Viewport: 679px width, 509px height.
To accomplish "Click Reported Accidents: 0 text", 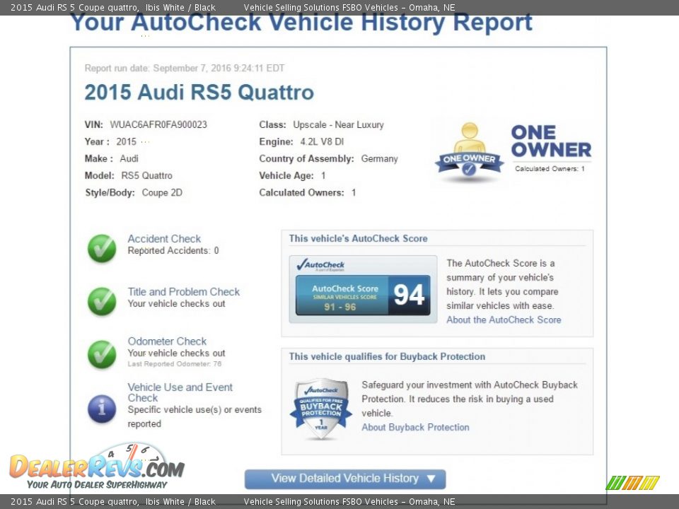I will point(173,250).
